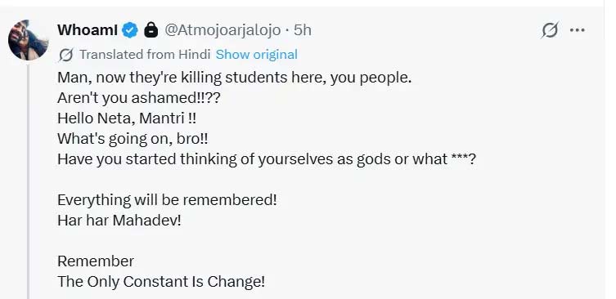Click the blue verified checkmark badge
616x299 pixels.
coord(129,30)
